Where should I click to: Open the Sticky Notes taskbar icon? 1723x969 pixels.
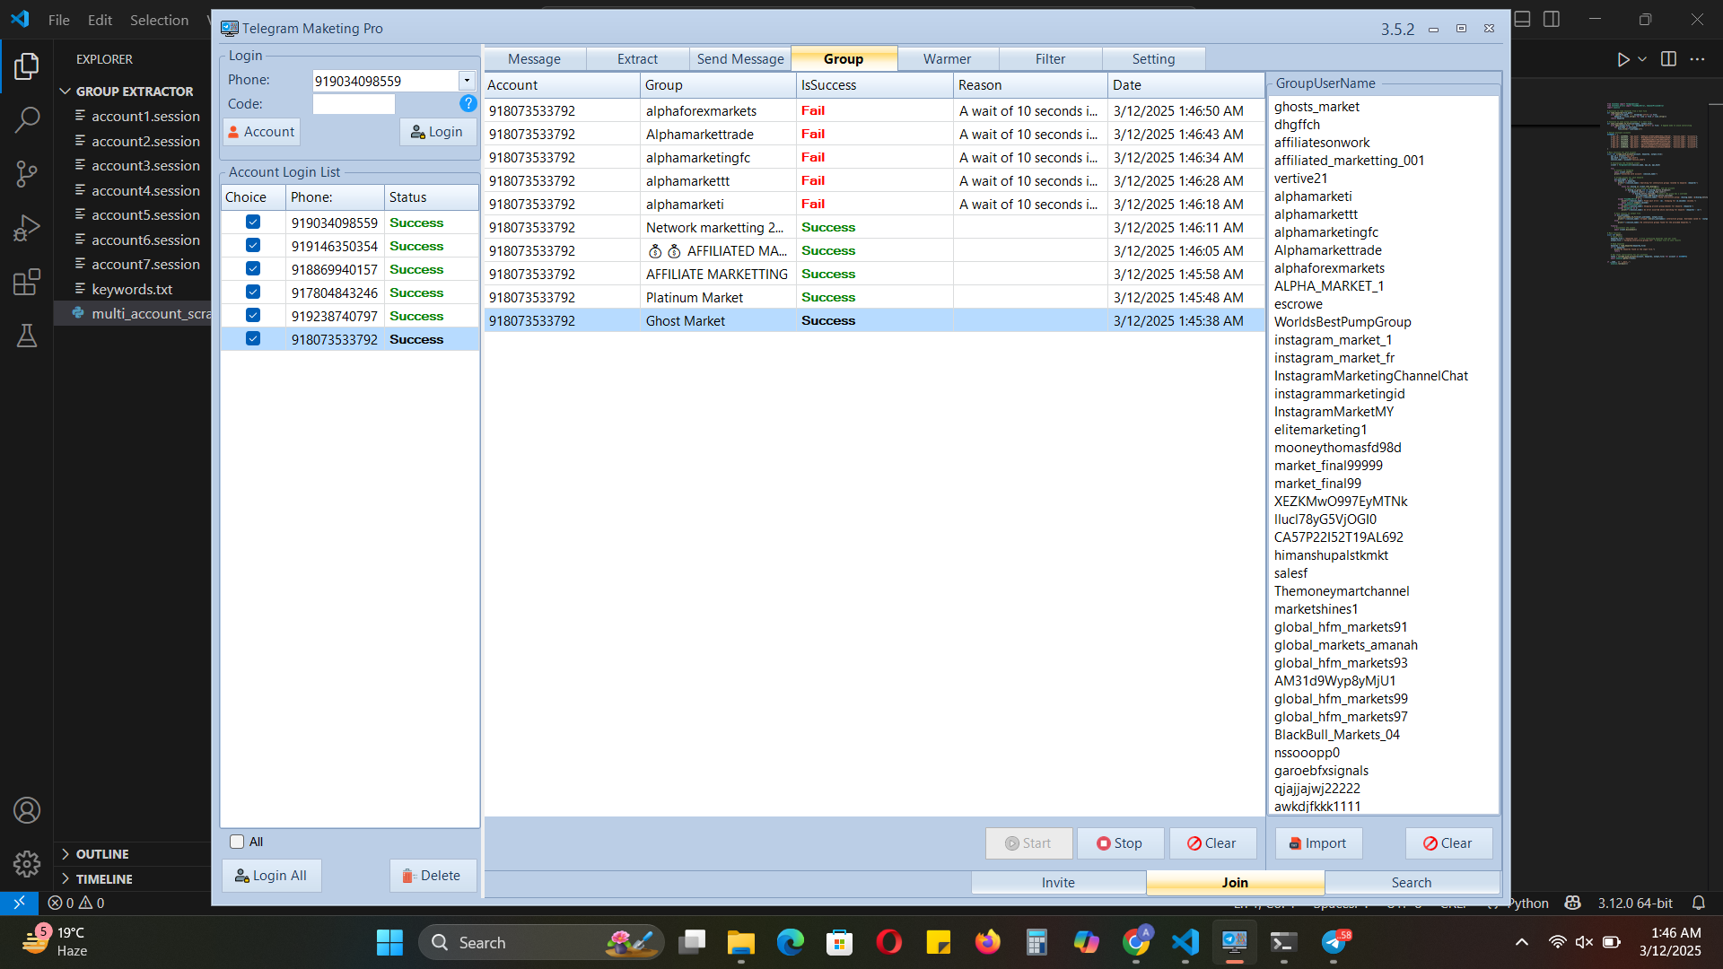pos(938,942)
